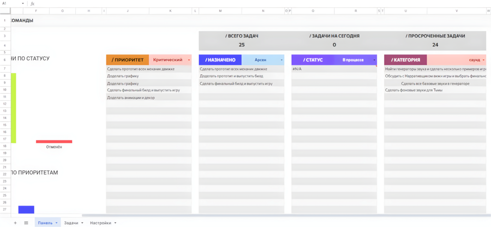Click the blue priority chart bar
The image size is (491, 227).
[26, 210]
